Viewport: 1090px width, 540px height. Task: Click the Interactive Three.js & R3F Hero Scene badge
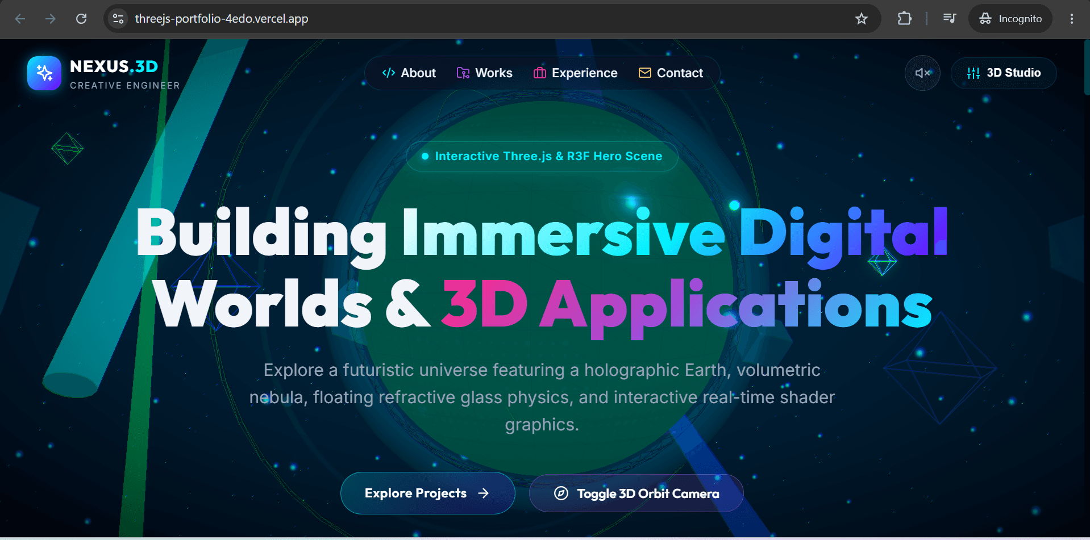click(542, 156)
